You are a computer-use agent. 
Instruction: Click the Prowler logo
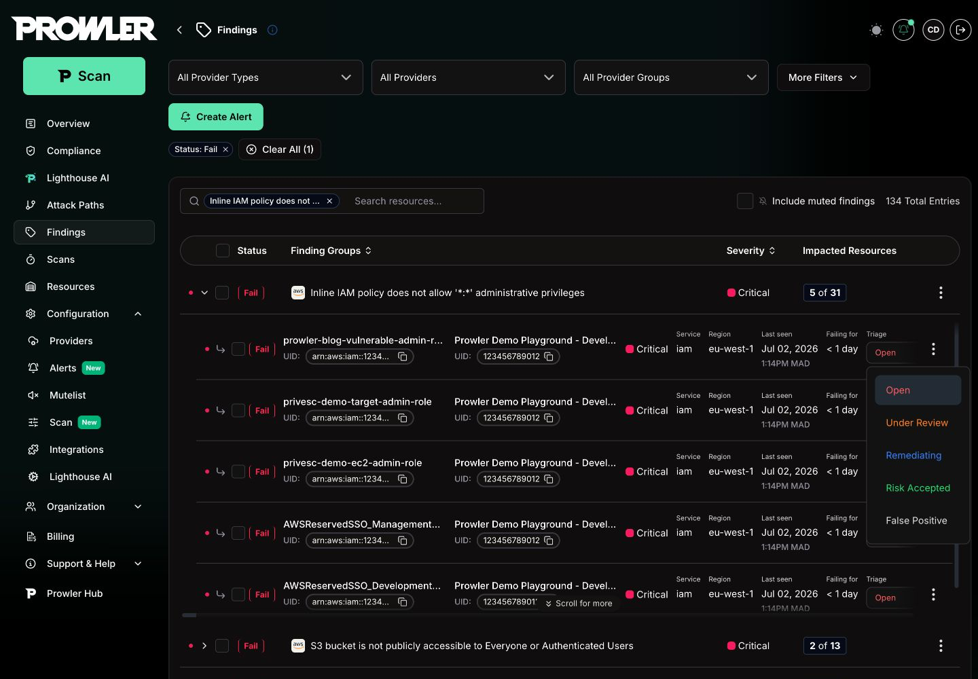tap(84, 29)
